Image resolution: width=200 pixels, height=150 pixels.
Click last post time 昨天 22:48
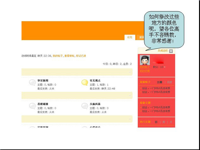[x=108, y=89]
